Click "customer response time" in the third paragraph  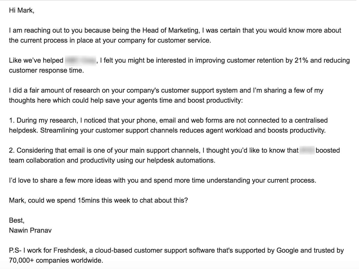46,71
